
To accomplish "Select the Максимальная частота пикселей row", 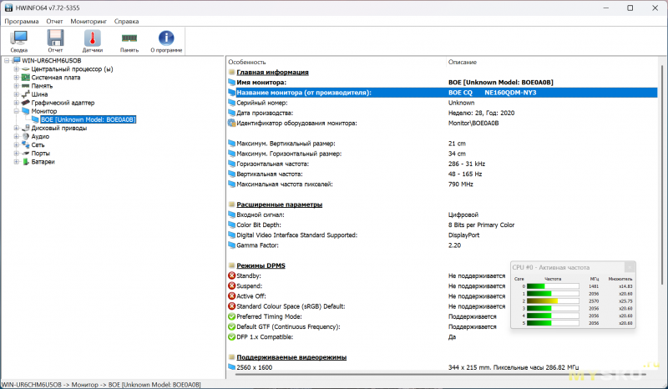I will pos(443,184).
